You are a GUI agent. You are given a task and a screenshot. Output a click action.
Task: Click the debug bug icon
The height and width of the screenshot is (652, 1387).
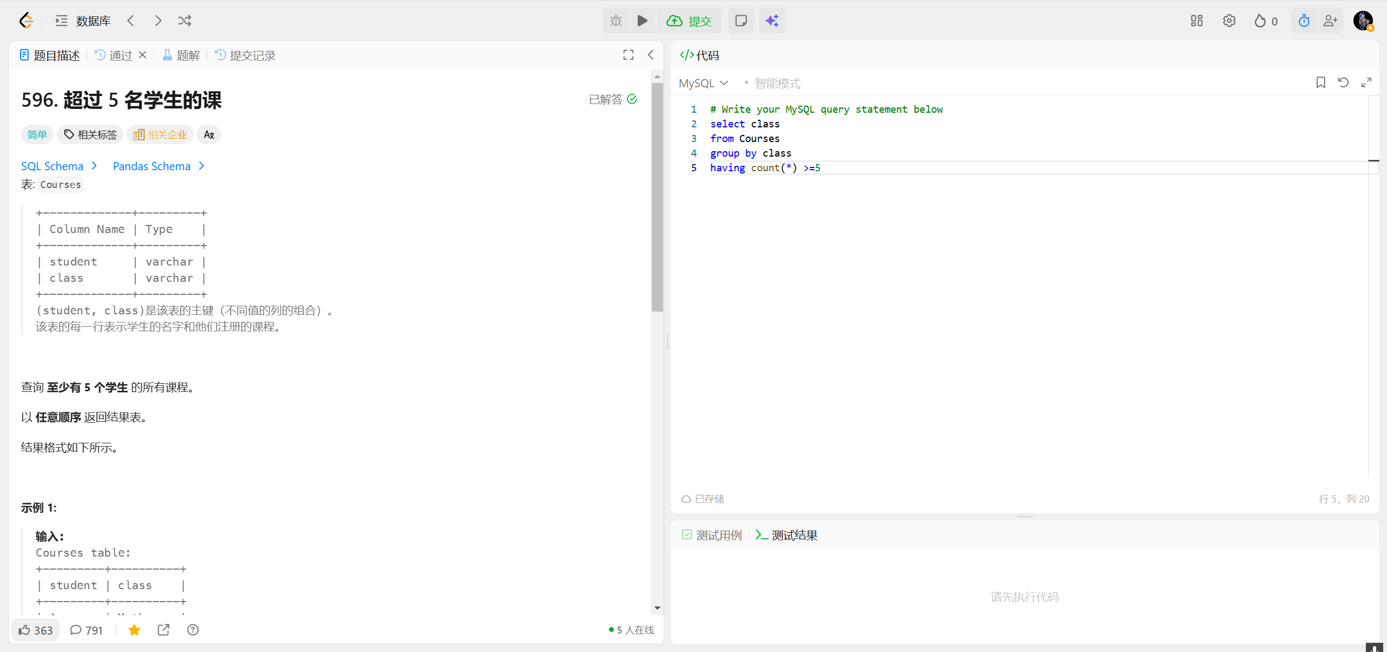[616, 21]
